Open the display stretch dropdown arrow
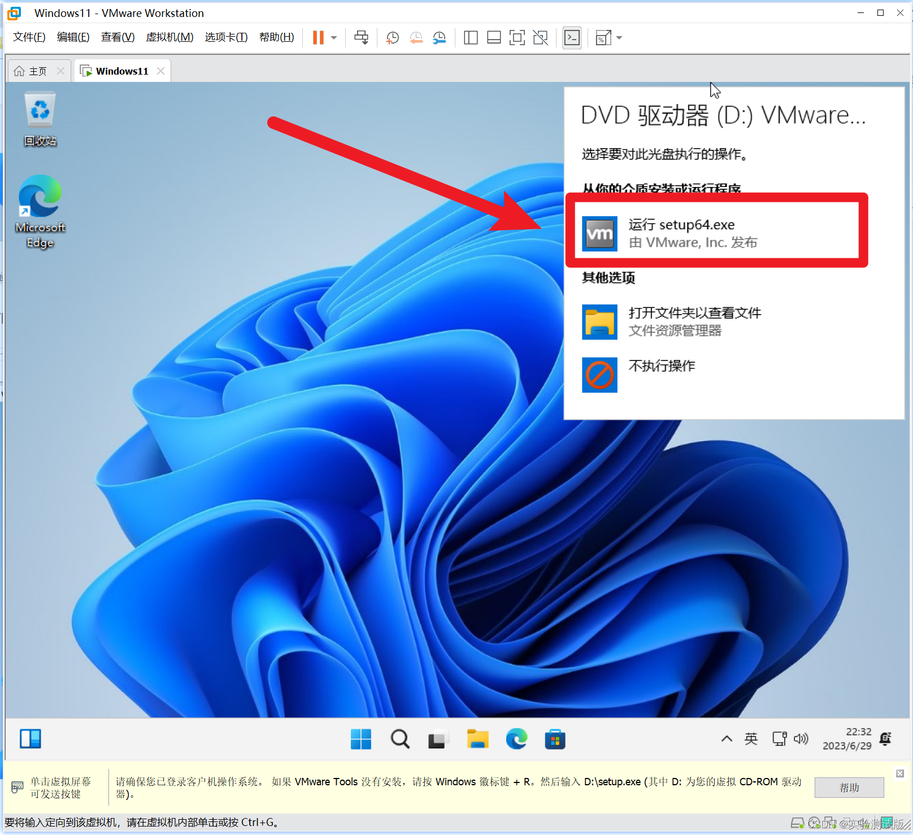913x835 pixels. 619,37
